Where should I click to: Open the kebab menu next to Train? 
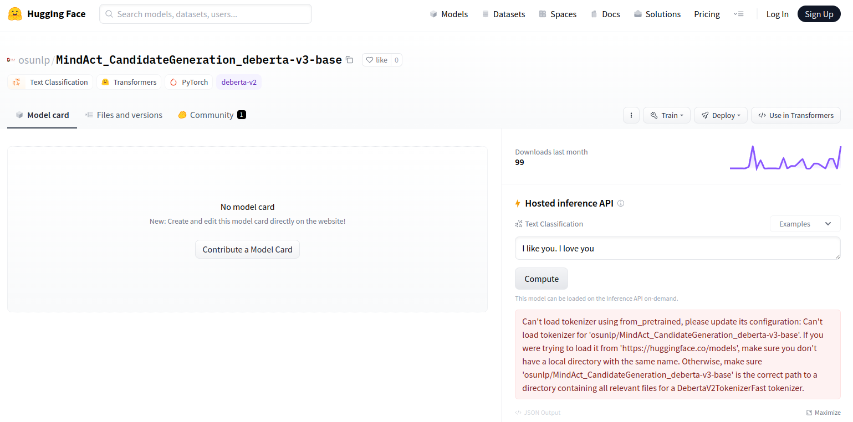coord(631,115)
